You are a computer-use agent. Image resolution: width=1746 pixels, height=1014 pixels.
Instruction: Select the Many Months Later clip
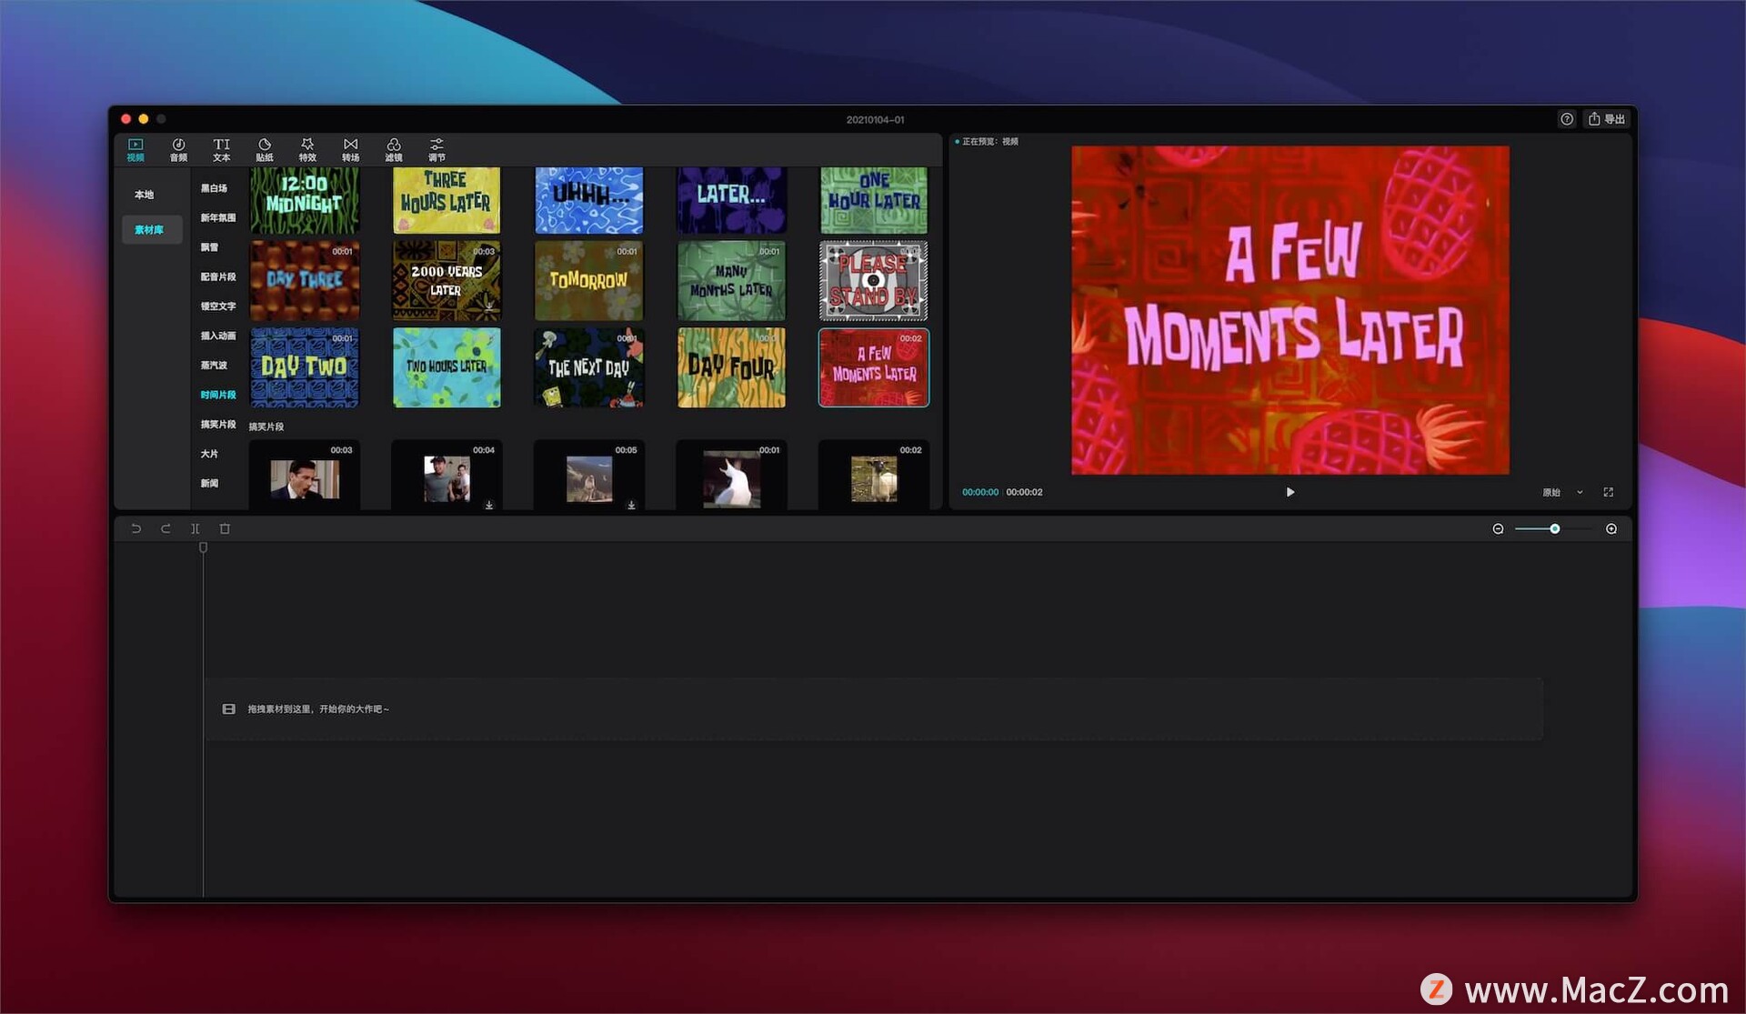point(731,280)
